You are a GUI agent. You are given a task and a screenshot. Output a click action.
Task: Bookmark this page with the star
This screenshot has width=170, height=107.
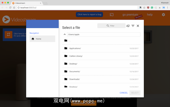[144, 8]
